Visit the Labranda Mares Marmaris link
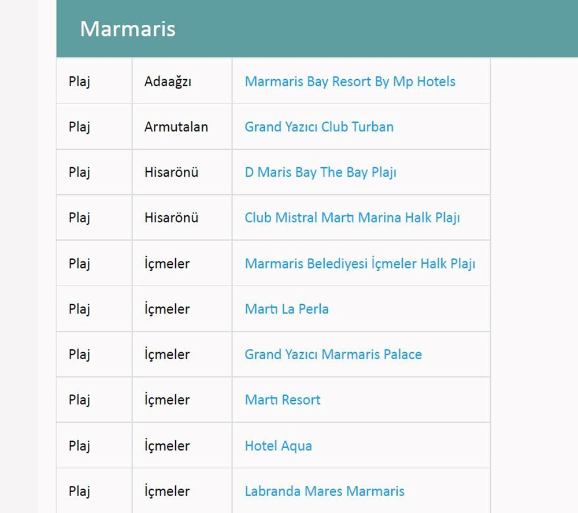Viewport: 578px width, 513px height. coord(324,491)
